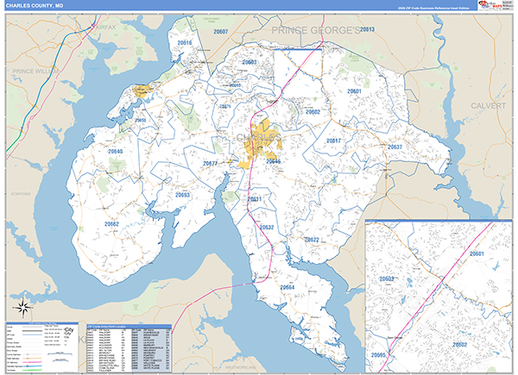Select ZIP code 20662 on the map

[x=112, y=224]
